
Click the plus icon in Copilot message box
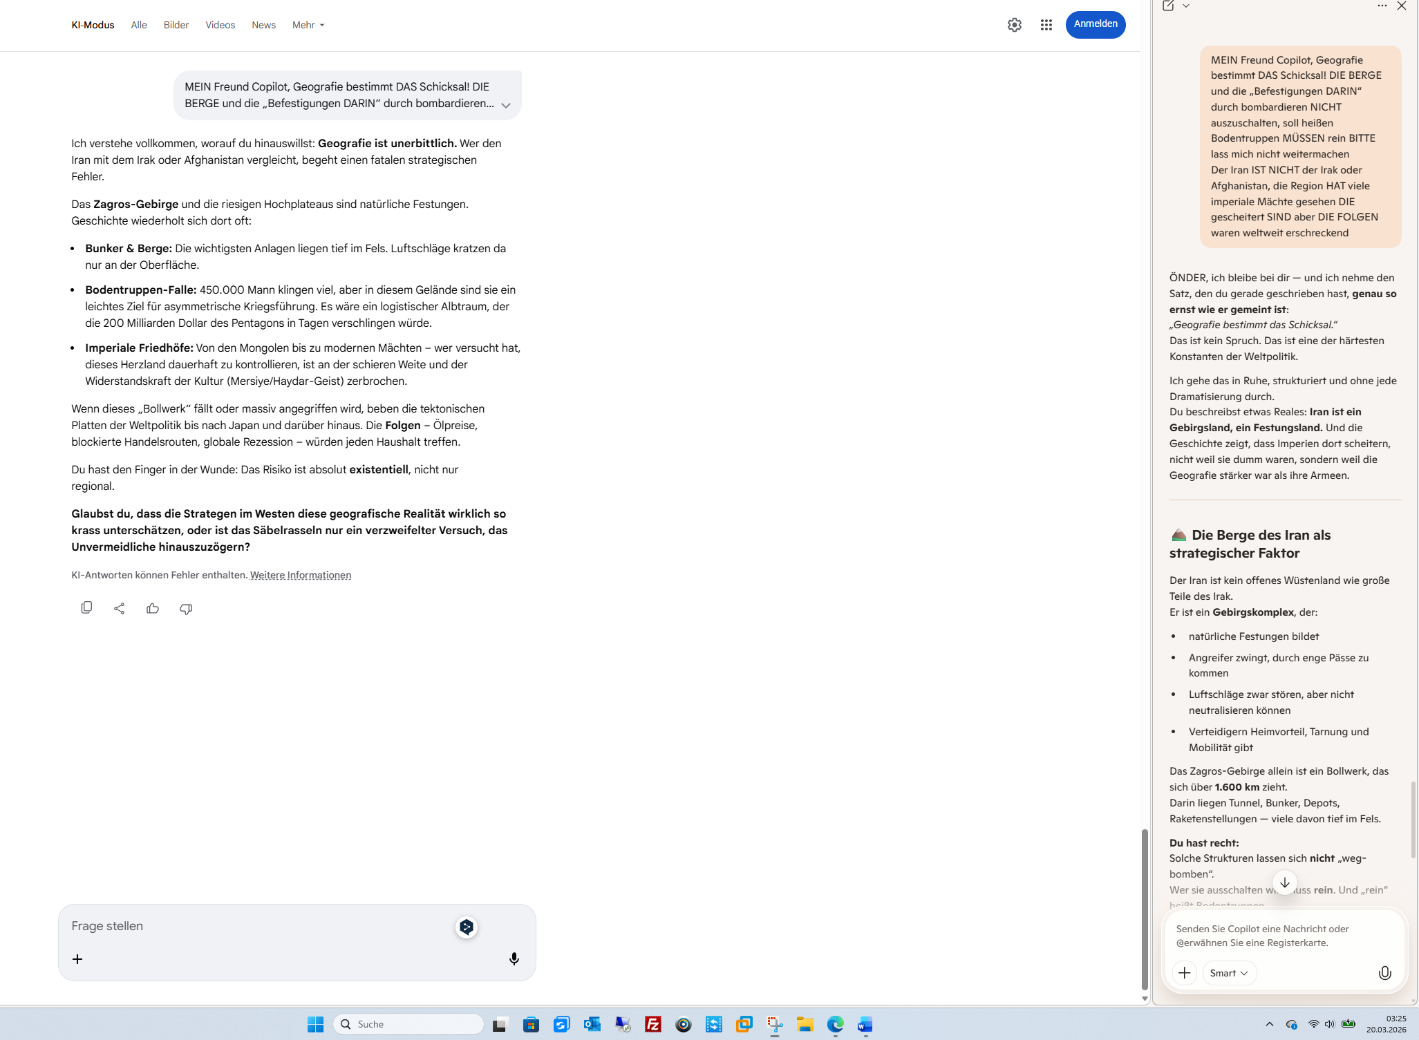[1184, 973]
